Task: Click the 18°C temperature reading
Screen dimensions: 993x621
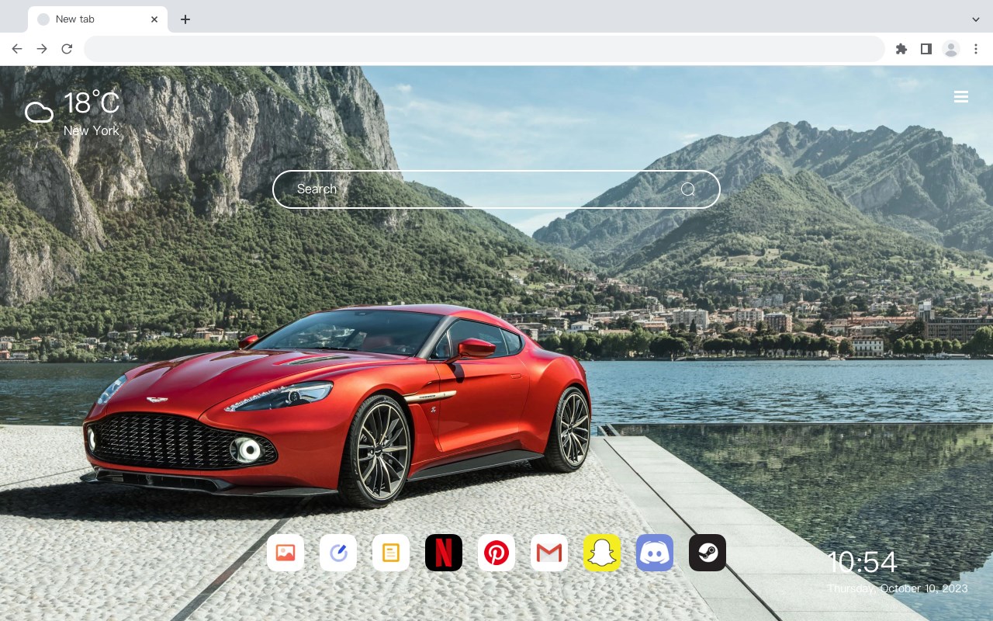Action: pyautogui.click(x=92, y=104)
